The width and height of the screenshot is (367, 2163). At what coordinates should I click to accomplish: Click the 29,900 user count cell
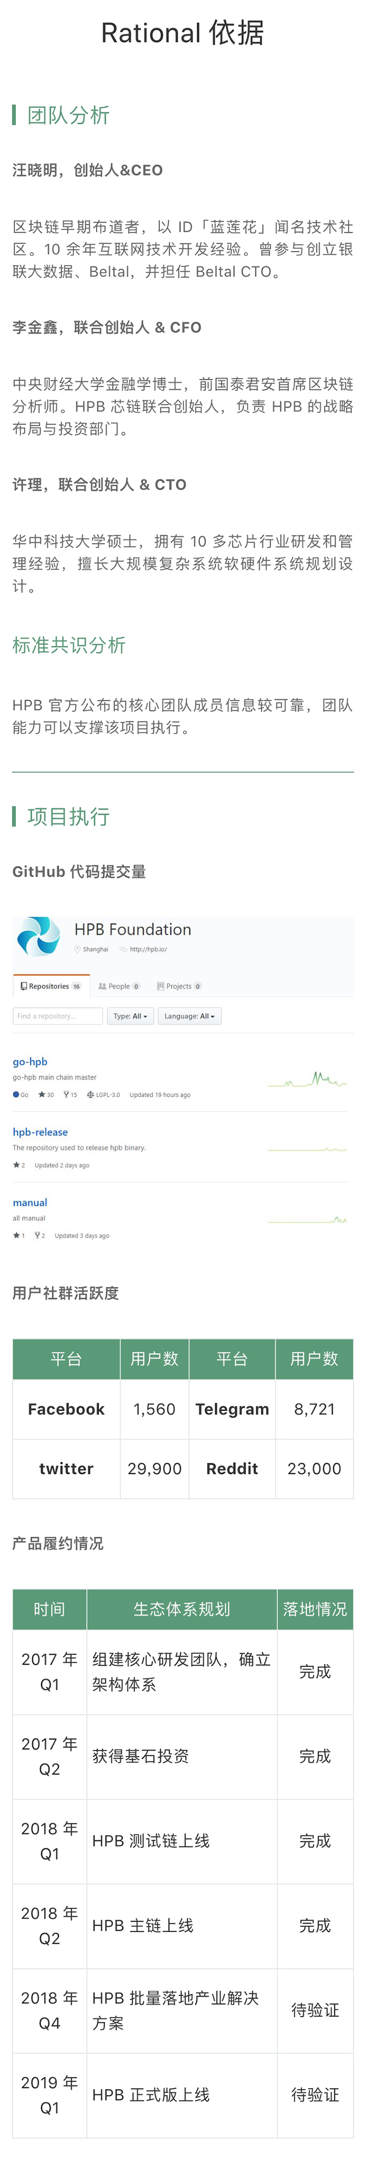coord(154,1469)
